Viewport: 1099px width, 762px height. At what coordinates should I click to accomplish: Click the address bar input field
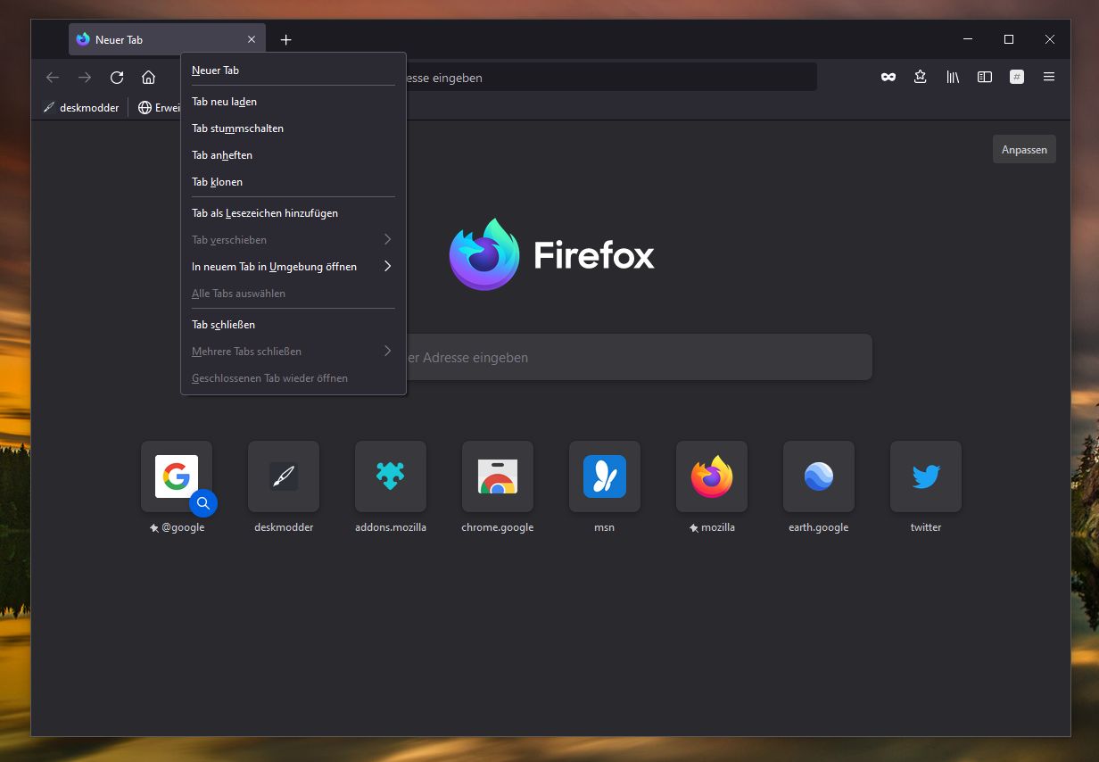(611, 78)
